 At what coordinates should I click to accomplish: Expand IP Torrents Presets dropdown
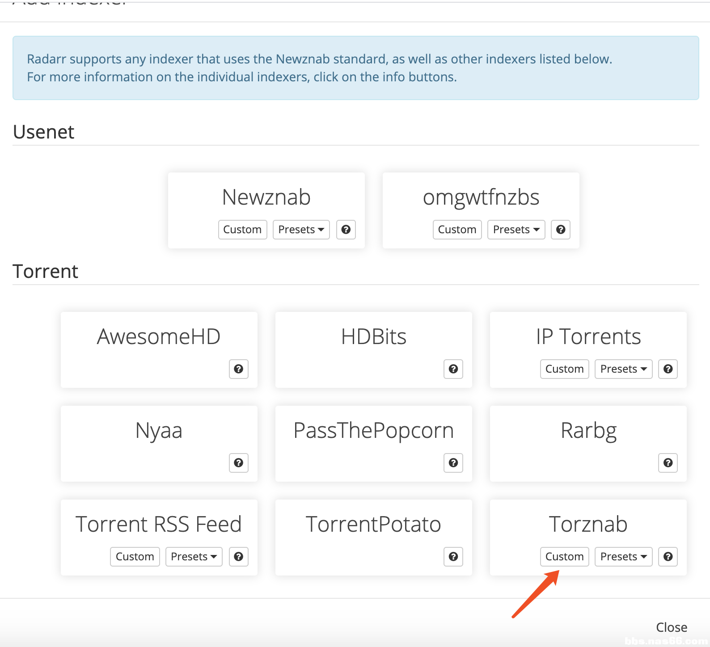624,369
